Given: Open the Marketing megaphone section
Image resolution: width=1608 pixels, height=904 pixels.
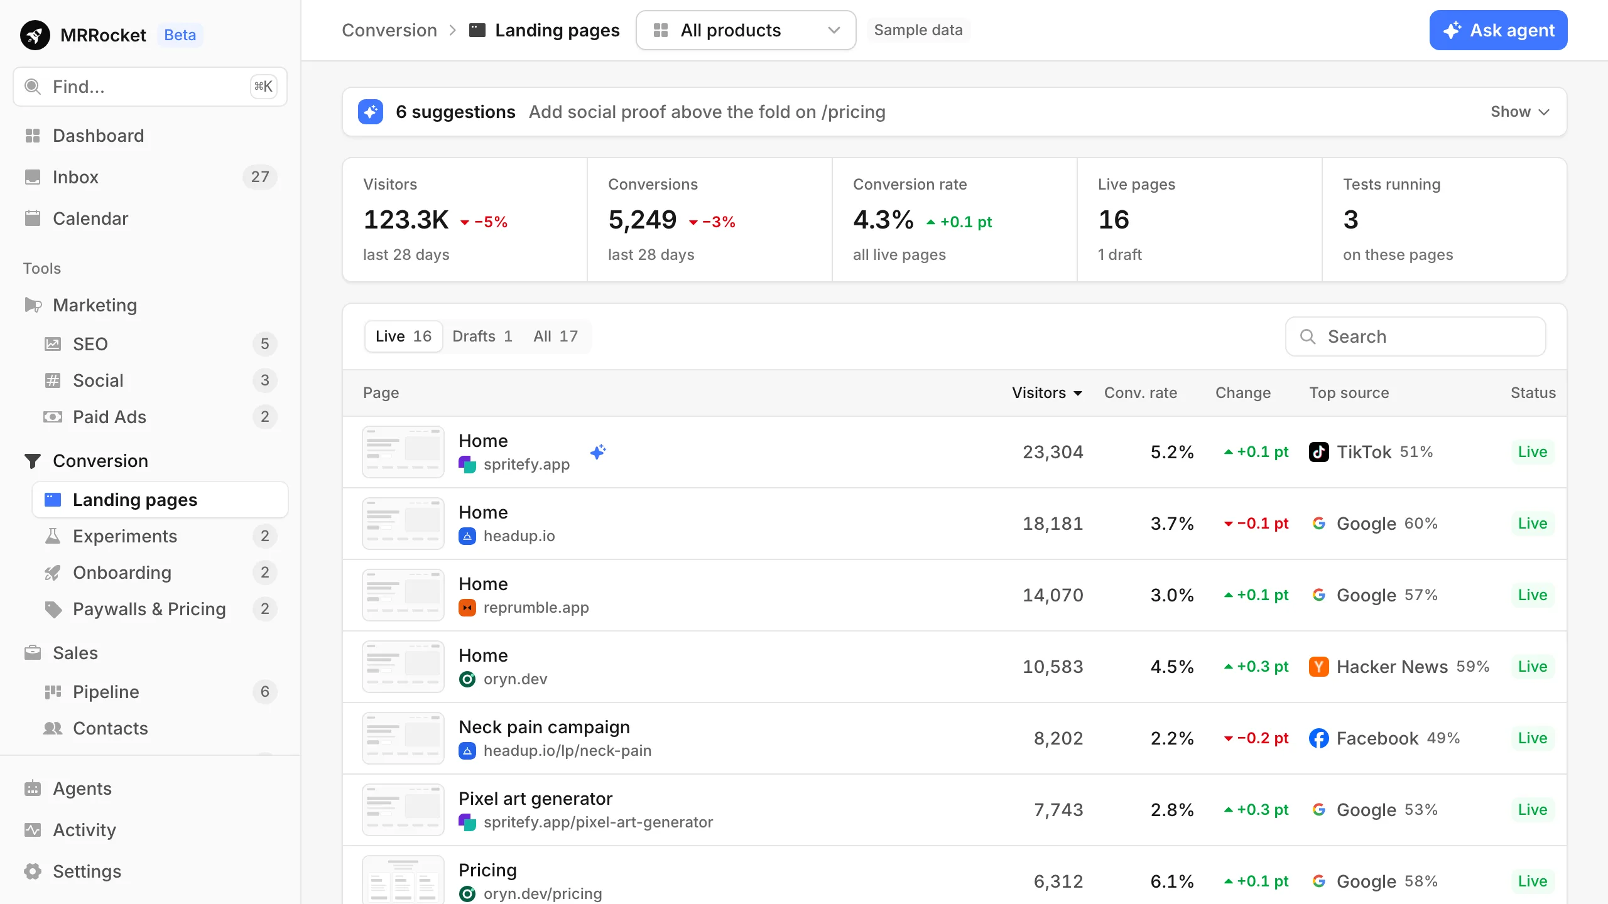Looking at the screenshot, I should (150, 305).
